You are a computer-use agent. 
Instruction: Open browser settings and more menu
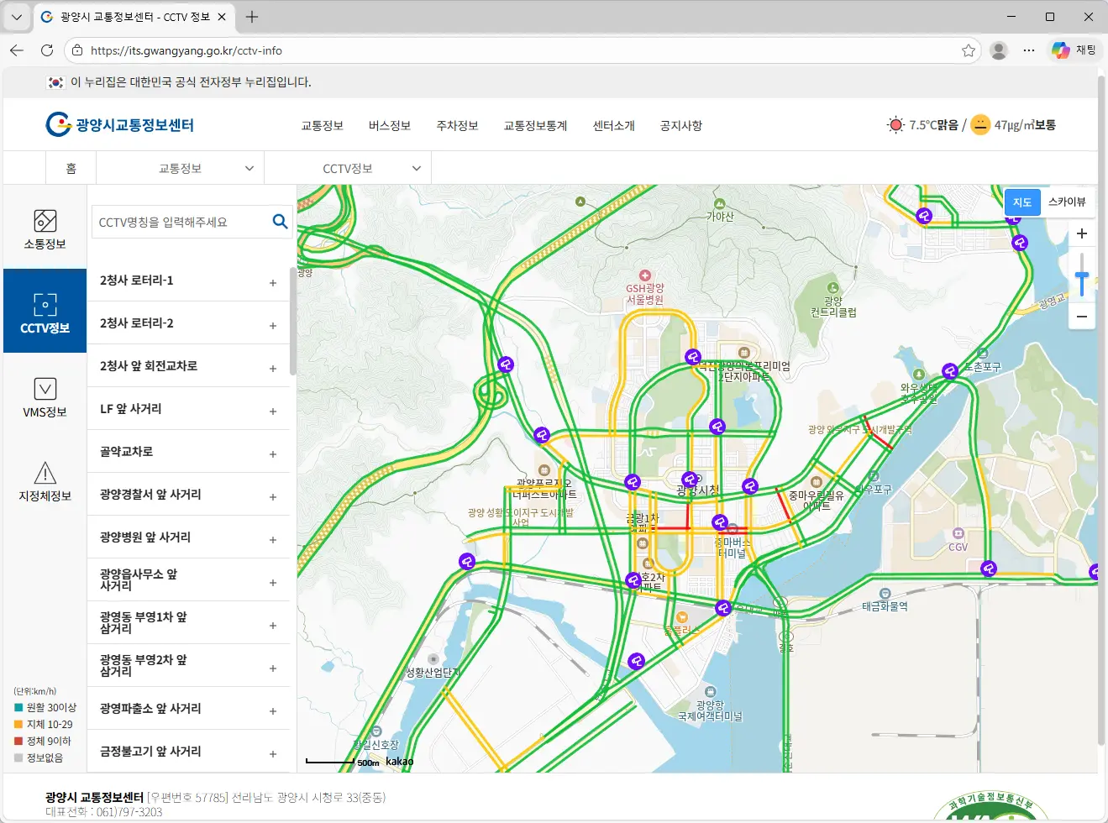[1029, 50]
